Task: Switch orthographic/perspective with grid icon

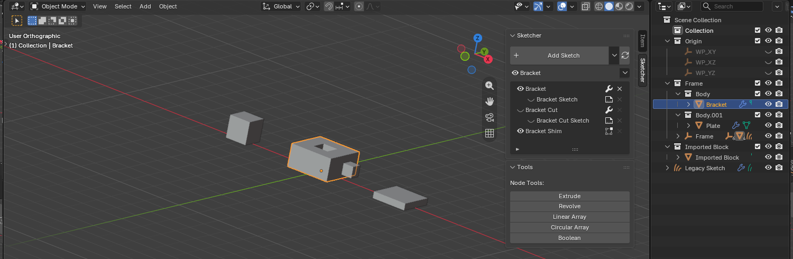Action: tap(490, 133)
